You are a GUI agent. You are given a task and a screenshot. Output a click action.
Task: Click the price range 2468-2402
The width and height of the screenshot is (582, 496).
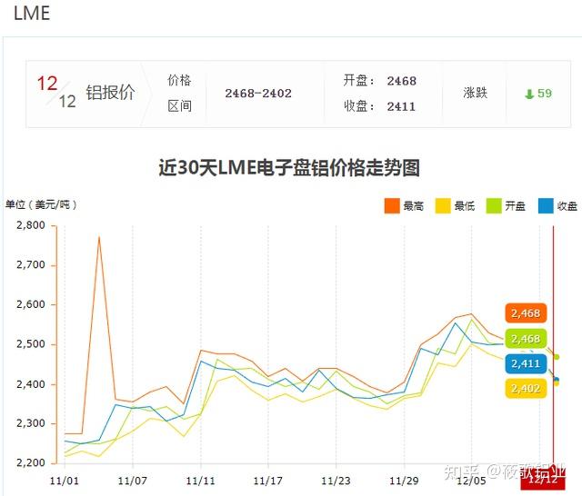(258, 94)
